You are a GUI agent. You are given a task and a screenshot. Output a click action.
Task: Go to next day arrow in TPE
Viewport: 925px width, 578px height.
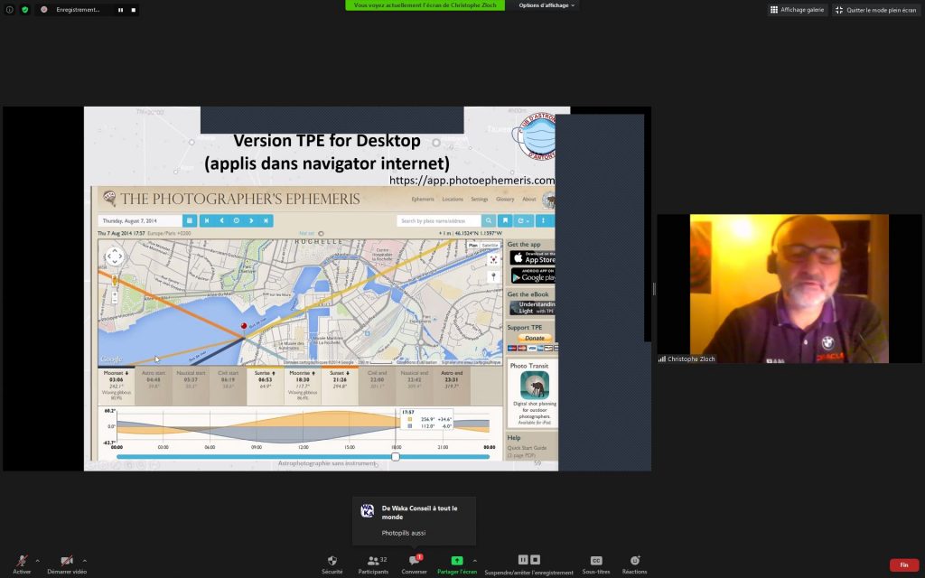click(x=251, y=220)
